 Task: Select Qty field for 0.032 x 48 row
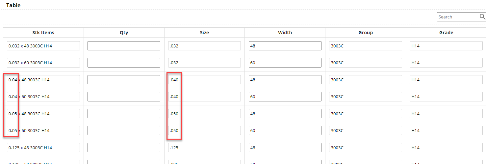(x=124, y=46)
